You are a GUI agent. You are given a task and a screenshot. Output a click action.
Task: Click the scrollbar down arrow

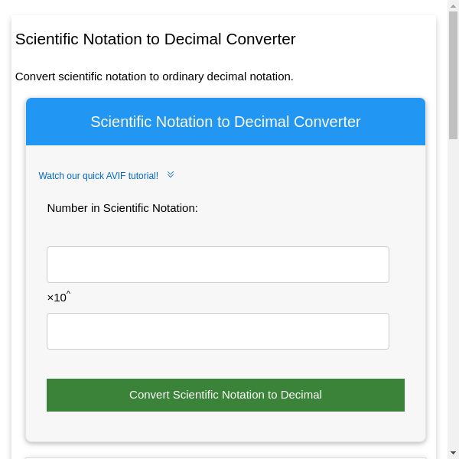[453, 453]
